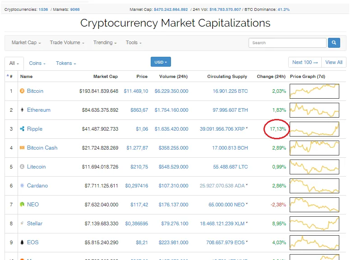
Task: Open Bitcoin Cash 7d price graph
Action: (x=314, y=148)
